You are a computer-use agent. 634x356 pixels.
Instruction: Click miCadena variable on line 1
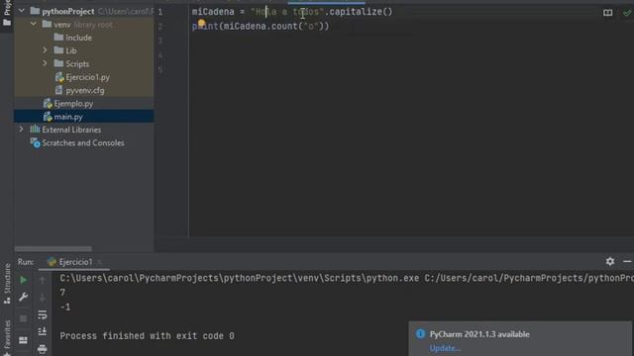[x=213, y=12]
